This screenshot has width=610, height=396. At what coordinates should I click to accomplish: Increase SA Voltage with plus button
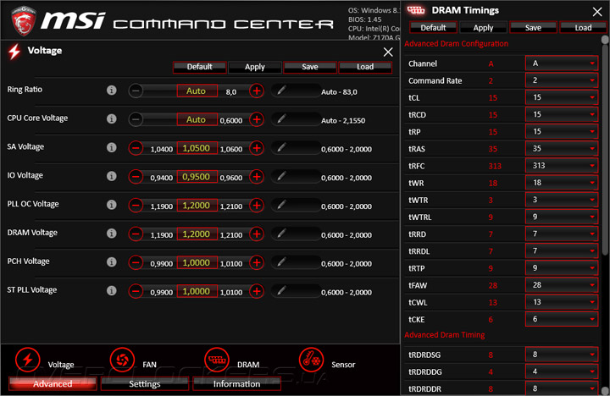click(257, 148)
